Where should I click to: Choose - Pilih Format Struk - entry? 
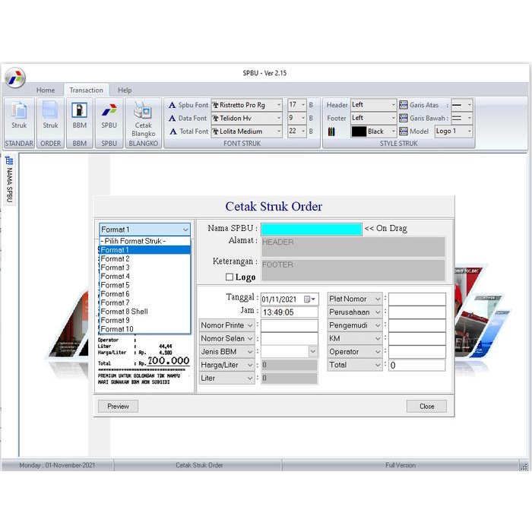coord(145,241)
